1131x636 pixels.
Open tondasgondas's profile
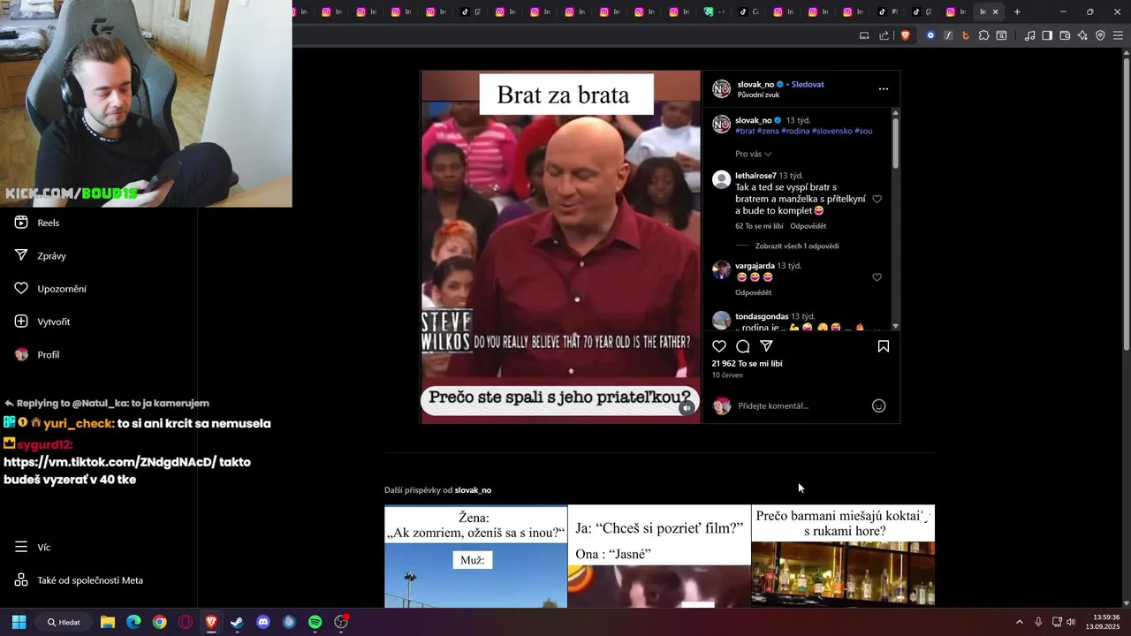pos(762,316)
